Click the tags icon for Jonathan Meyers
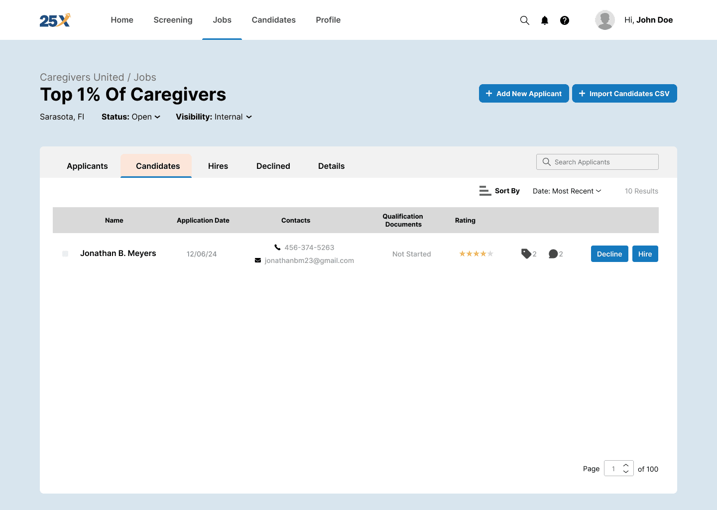Viewport: 717px width, 510px height. pyautogui.click(x=526, y=254)
